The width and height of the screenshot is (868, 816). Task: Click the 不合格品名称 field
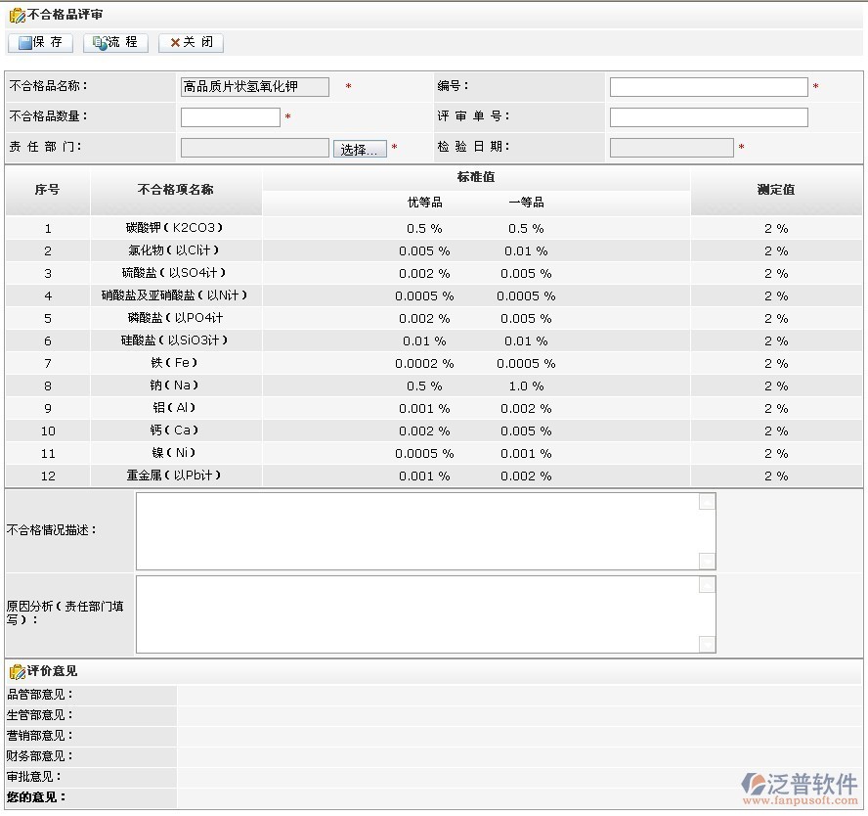[254, 87]
